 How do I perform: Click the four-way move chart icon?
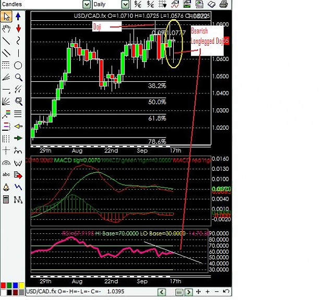198,292
